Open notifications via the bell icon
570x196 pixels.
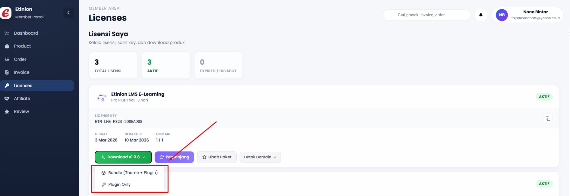tap(481, 15)
